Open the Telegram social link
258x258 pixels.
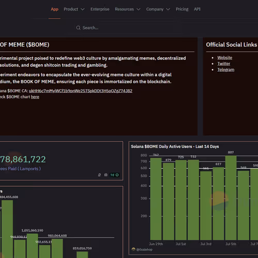(x=225, y=70)
